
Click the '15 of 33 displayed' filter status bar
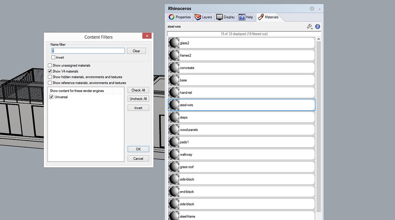(x=244, y=34)
